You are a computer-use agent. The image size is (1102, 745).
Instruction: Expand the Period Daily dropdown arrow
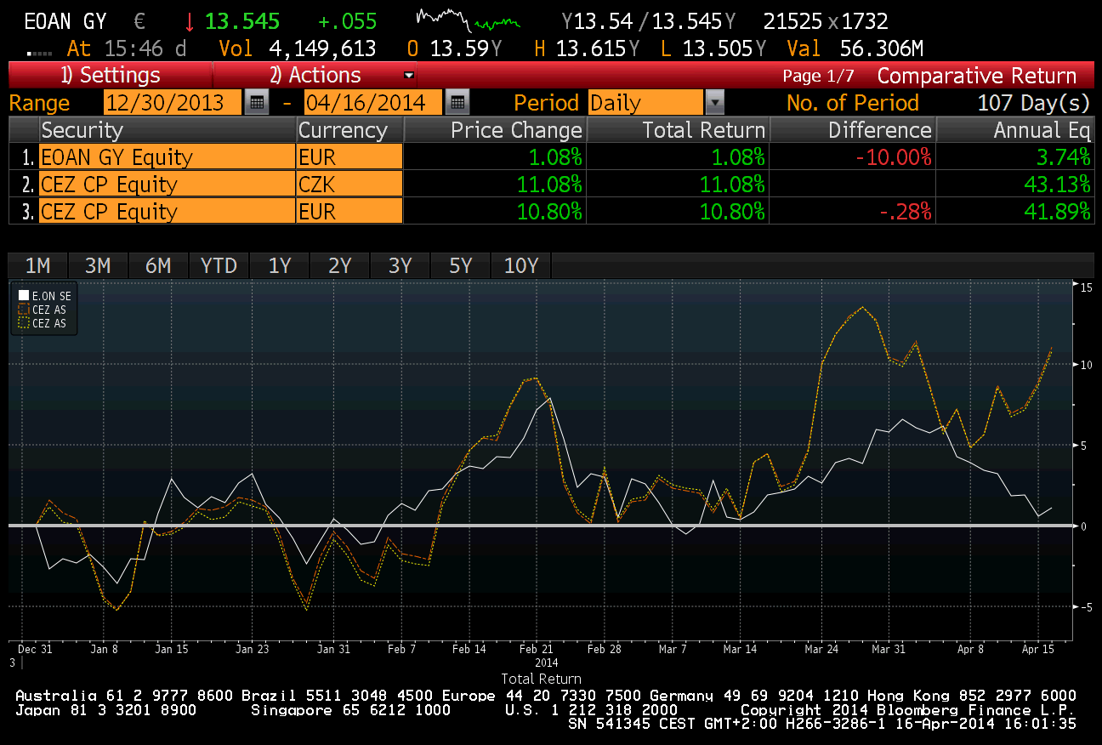tap(714, 103)
